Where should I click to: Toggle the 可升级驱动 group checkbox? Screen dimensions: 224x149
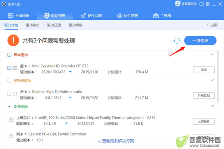pyautogui.click(x=9, y=81)
